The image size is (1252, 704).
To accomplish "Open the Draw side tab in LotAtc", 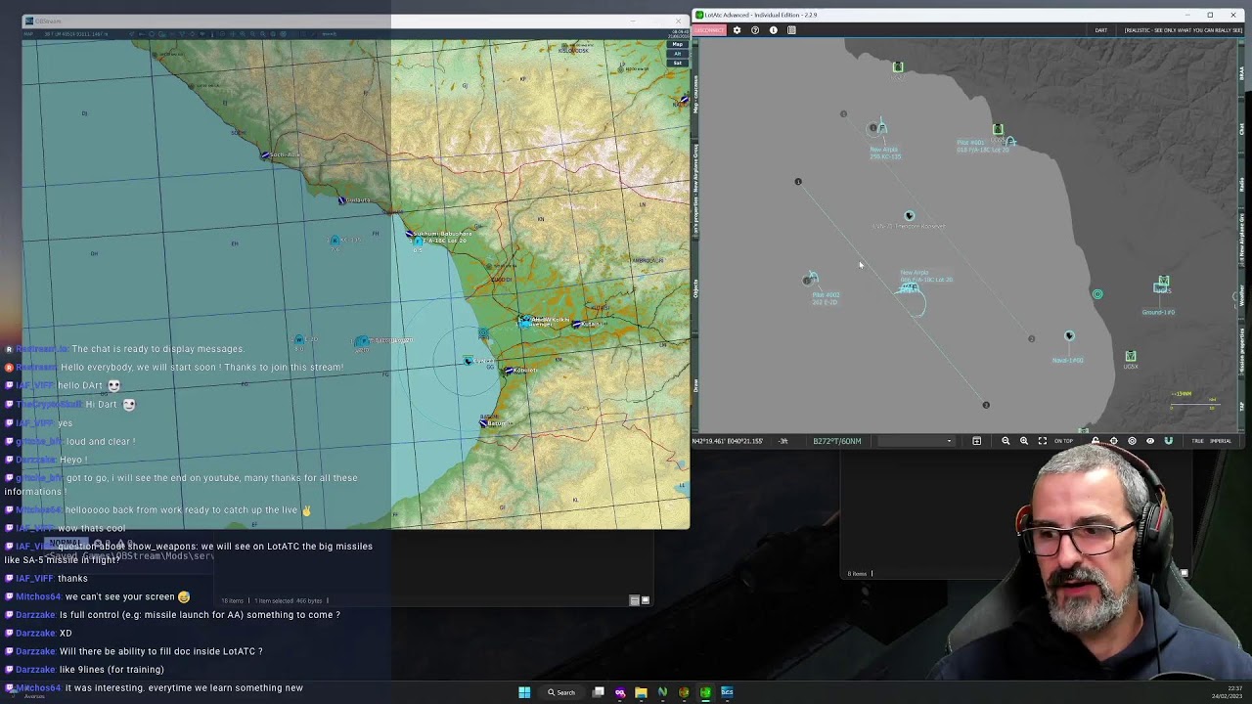I will (x=695, y=385).
